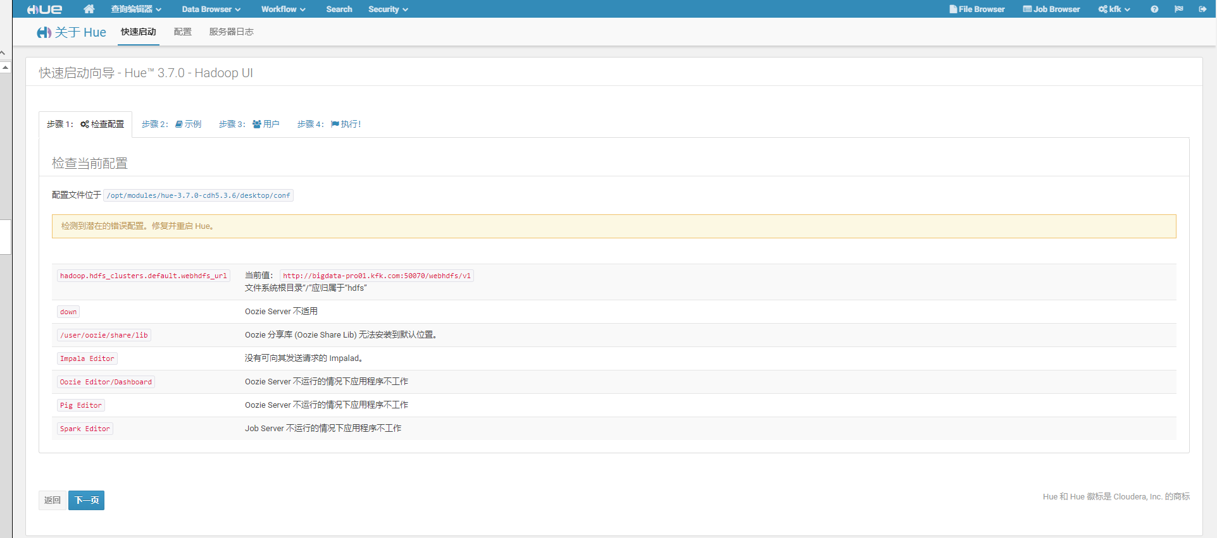The height and width of the screenshot is (538, 1217).
Task: Click the 'Oozie Server 不适用' message
Action: tap(282, 311)
